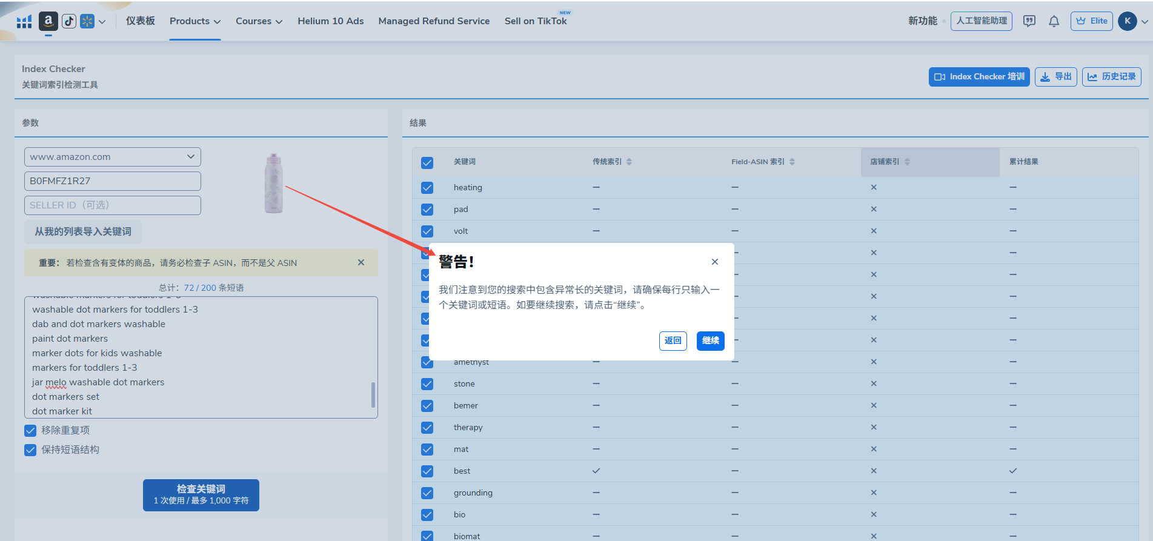Select the Walmart marketplace icon
Screen dimensions: 1153x541
point(87,21)
